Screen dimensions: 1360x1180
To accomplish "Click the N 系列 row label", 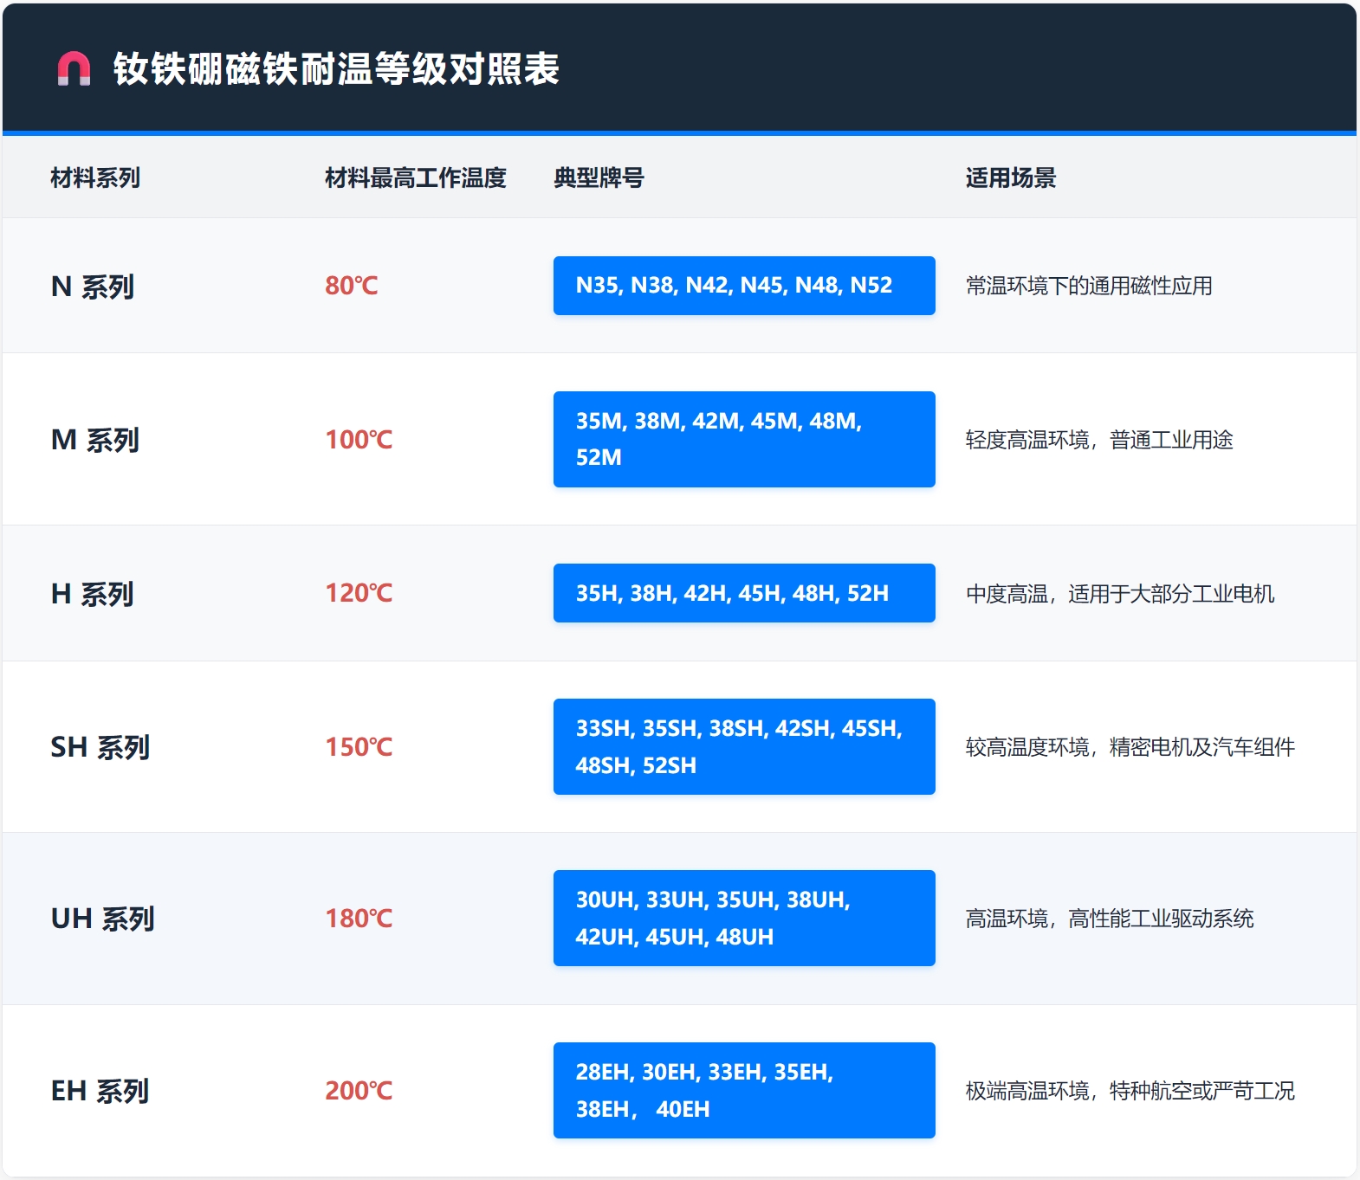I will pos(93,287).
